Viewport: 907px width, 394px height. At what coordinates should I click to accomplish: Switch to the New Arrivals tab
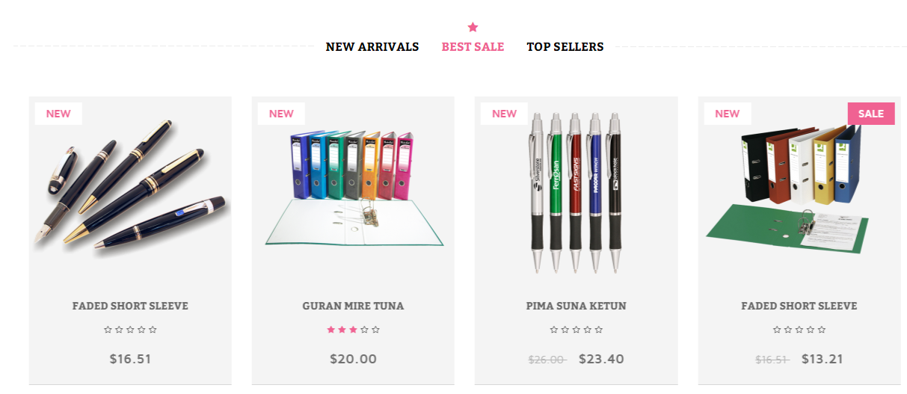click(372, 47)
